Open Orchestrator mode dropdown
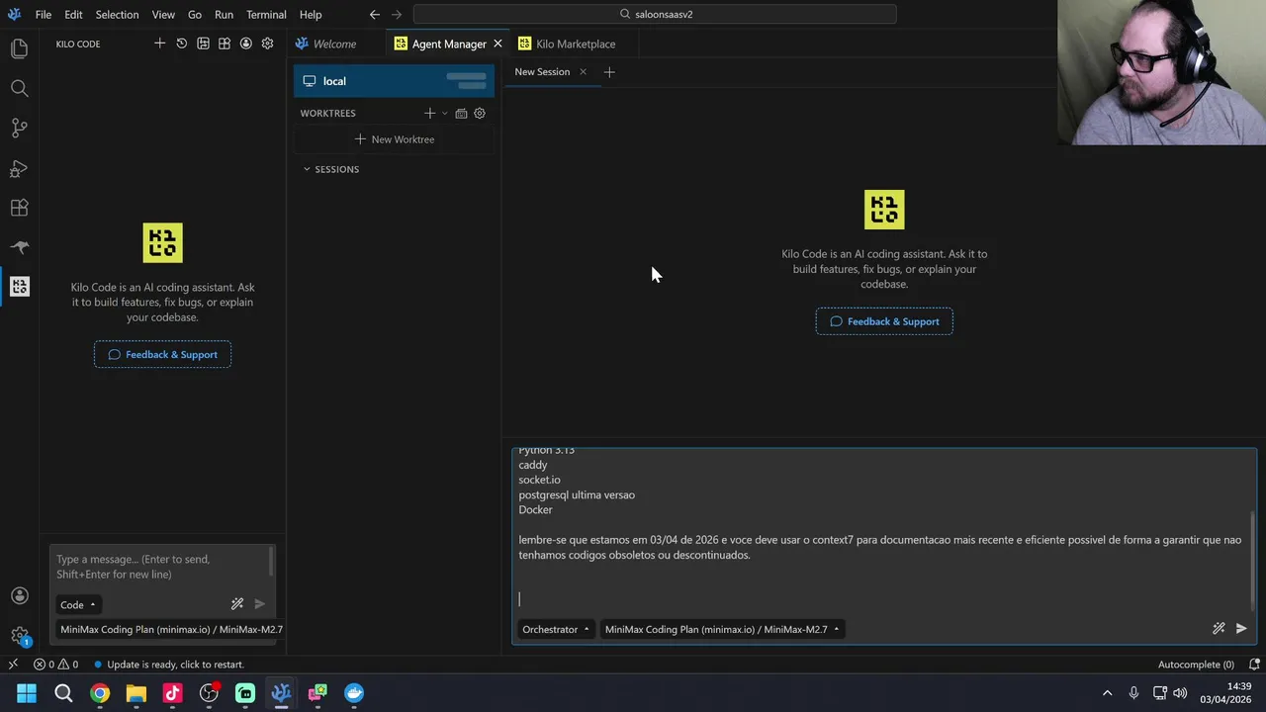This screenshot has height=712, width=1266. (556, 629)
